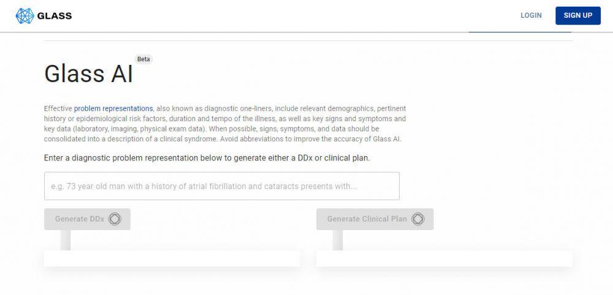Click the gray connector bar under Generate DDx

[66, 240]
